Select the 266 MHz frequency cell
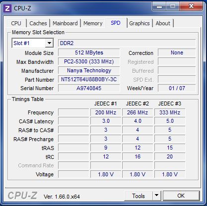 (x=138, y=112)
